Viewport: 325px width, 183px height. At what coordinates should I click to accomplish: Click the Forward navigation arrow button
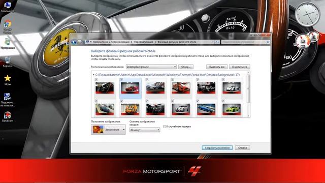tap(80, 42)
